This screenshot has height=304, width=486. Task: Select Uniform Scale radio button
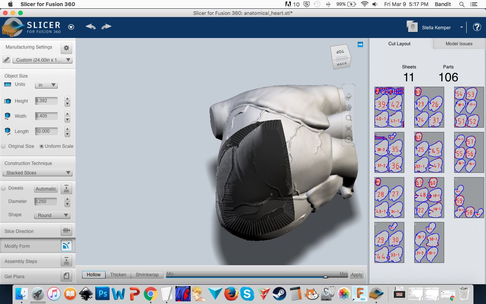tap(41, 146)
